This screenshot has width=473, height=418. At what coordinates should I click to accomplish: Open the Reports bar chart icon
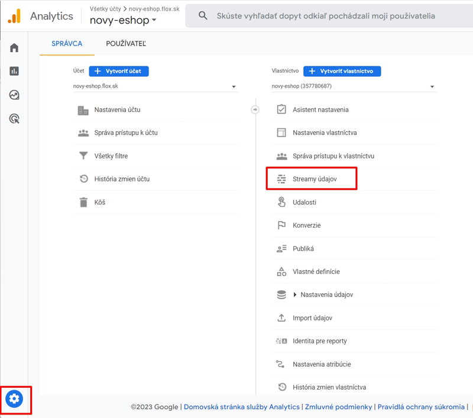click(14, 71)
